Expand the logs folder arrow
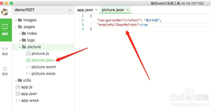Screen dimensions: 222x112 (x=20, y=40)
